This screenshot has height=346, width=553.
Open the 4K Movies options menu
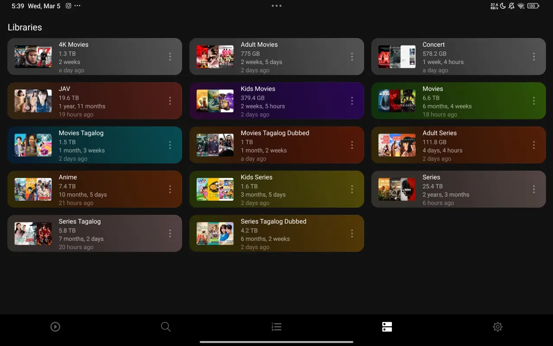point(170,57)
